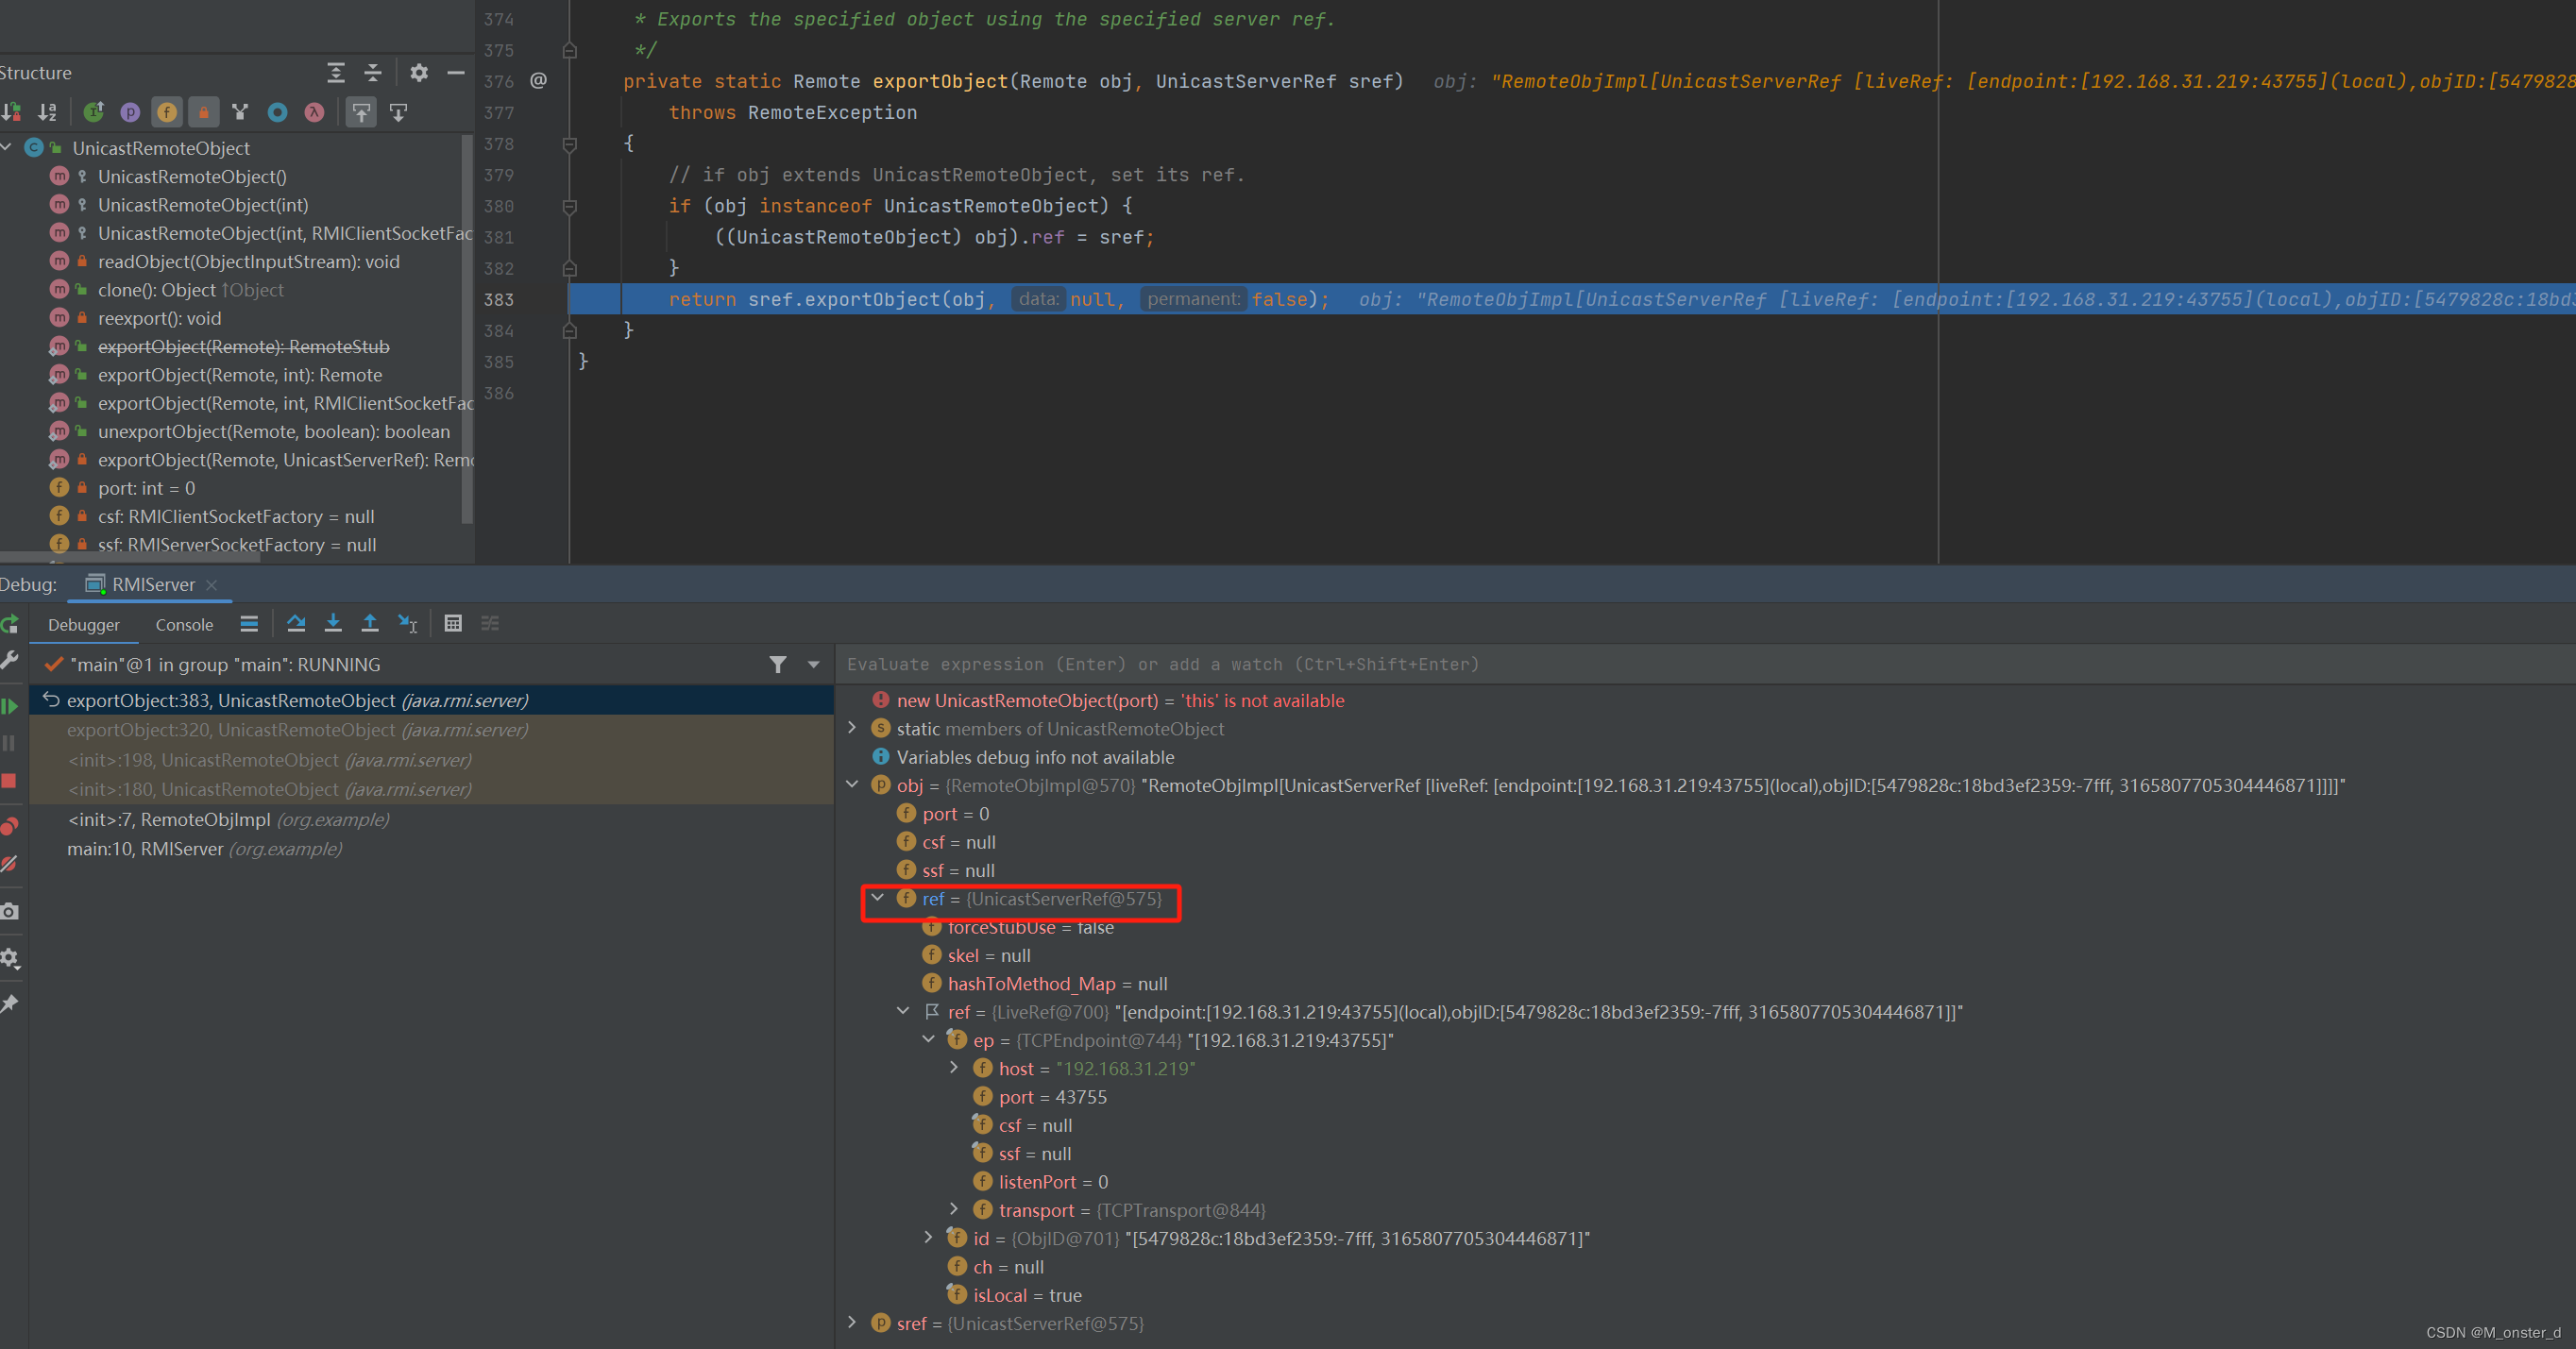Collapse ref = {LiveRef@700} node
Viewport: 2576px width, 1349px height.
pyautogui.click(x=903, y=1011)
